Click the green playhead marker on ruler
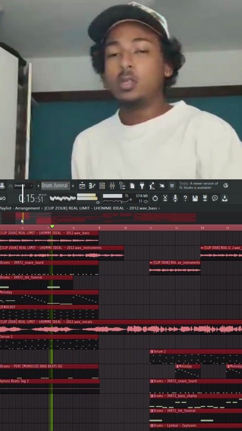 (x=52, y=227)
